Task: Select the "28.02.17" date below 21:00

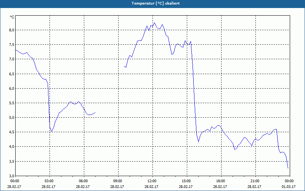Action: [x=254, y=186]
